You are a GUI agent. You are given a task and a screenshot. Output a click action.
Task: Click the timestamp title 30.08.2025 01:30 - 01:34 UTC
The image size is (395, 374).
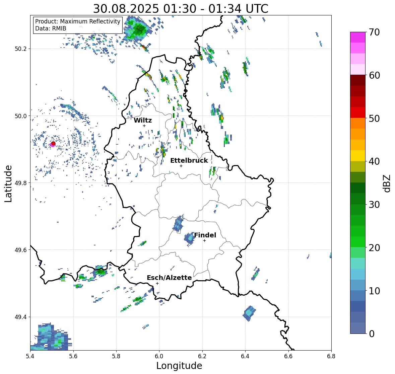tap(181, 9)
